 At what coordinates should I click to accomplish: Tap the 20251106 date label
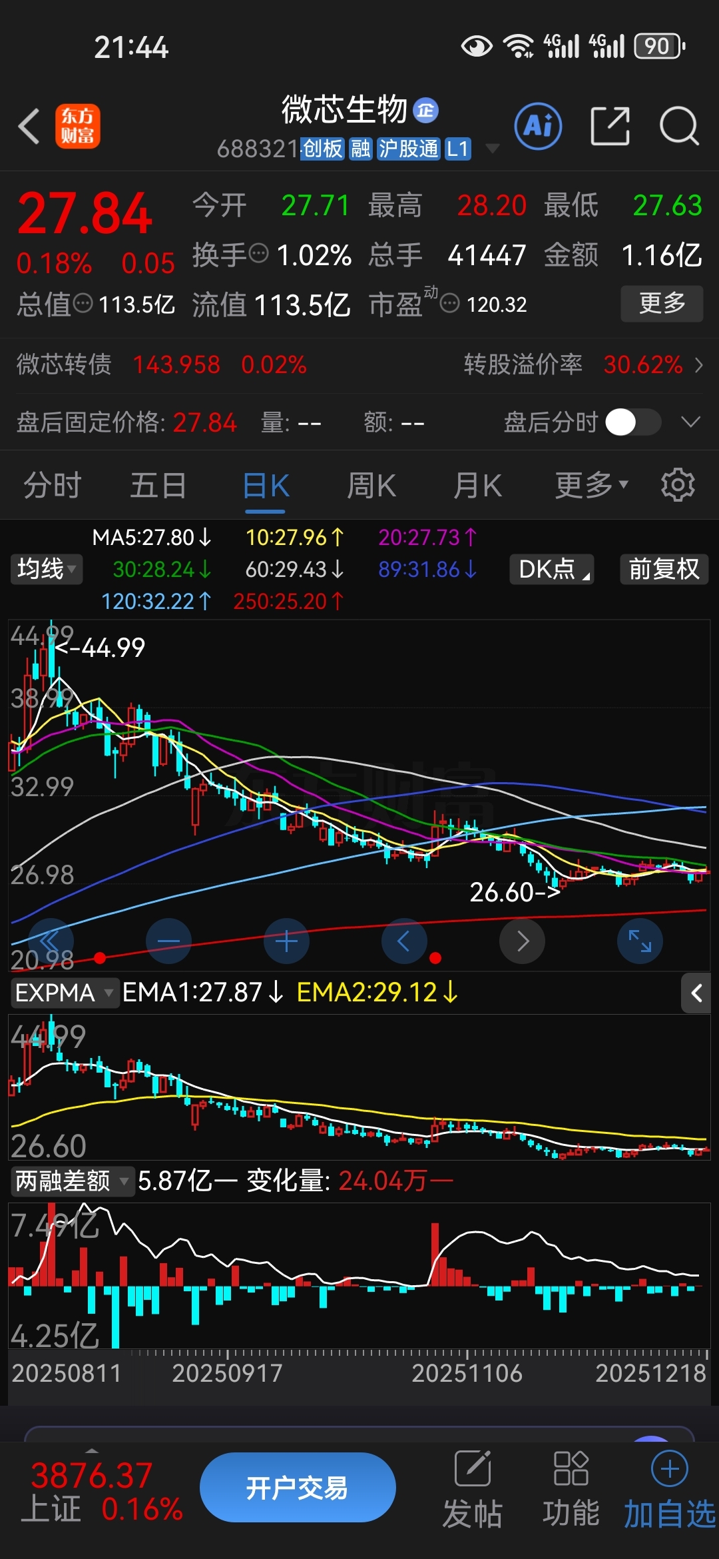[x=467, y=1372]
